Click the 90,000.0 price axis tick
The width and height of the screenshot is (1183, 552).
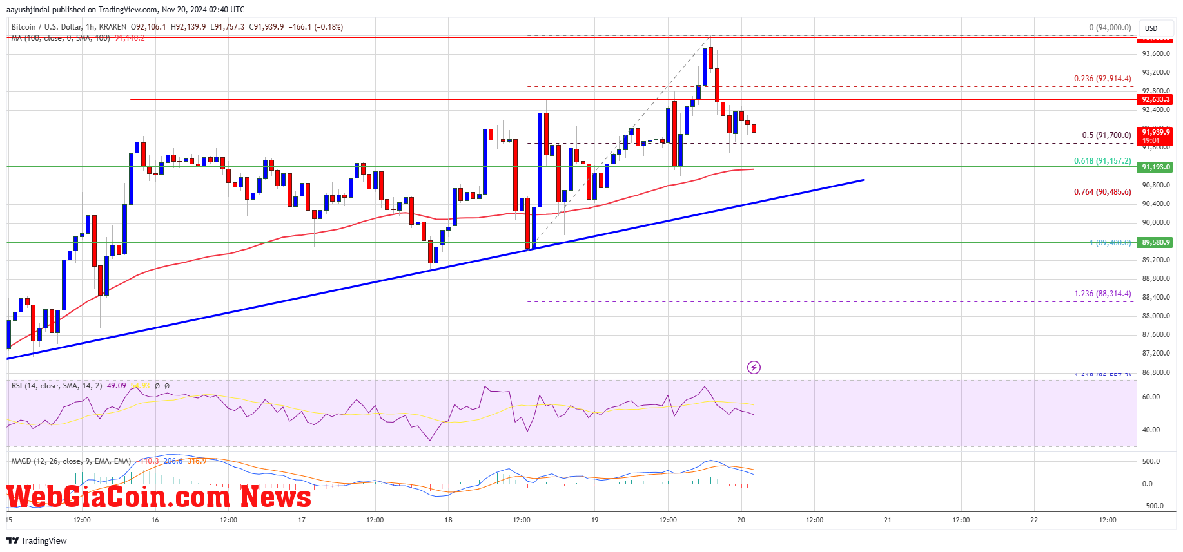pyautogui.click(x=1156, y=222)
